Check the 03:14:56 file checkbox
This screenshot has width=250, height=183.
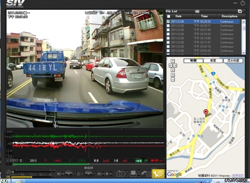click(x=168, y=38)
